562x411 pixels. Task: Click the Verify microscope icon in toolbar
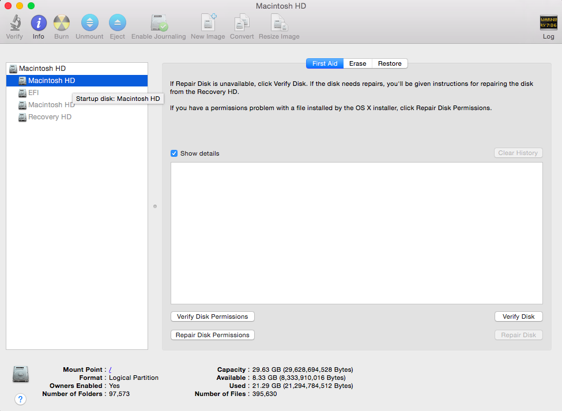point(14,23)
